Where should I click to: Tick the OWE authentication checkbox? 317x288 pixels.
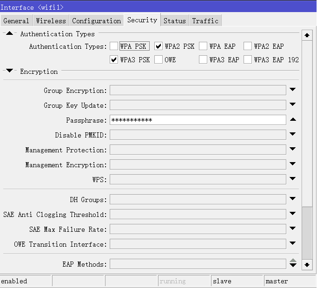158,59
